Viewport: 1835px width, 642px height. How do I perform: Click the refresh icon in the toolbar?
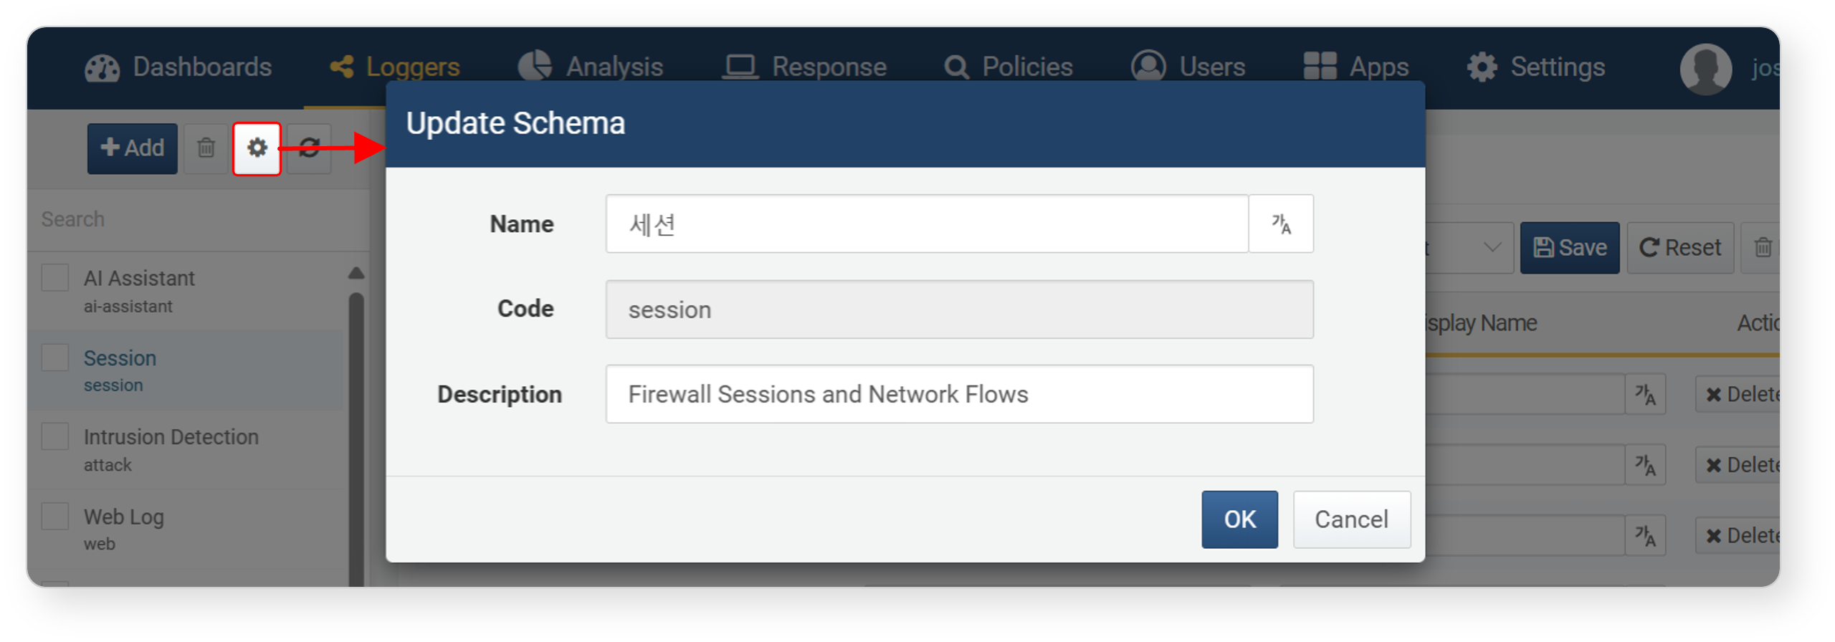(309, 148)
